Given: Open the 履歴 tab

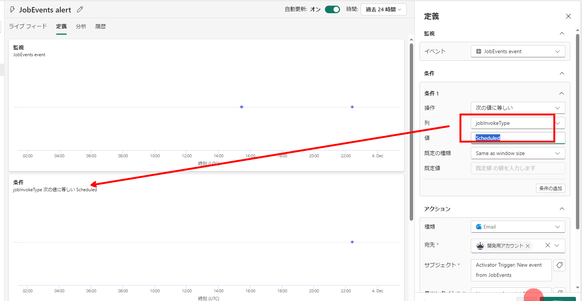Looking at the screenshot, I should pyautogui.click(x=101, y=26).
